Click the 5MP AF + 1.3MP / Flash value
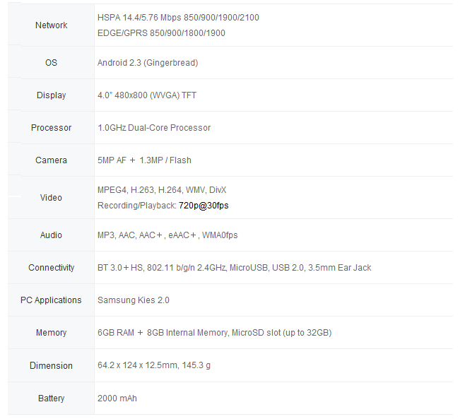 click(144, 160)
